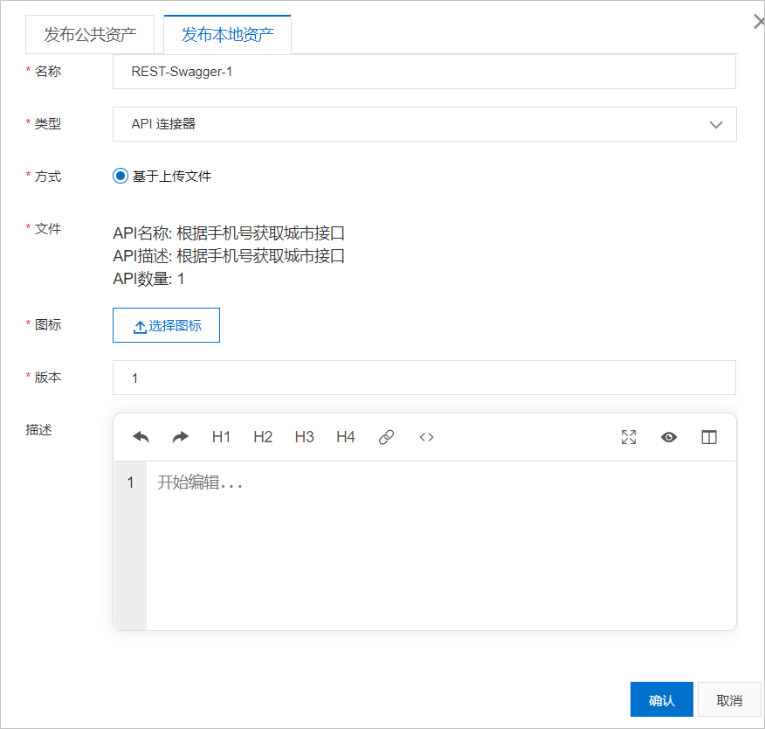Click the undo arrow in description editor
The image size is (765, 729).
[141, 437]
